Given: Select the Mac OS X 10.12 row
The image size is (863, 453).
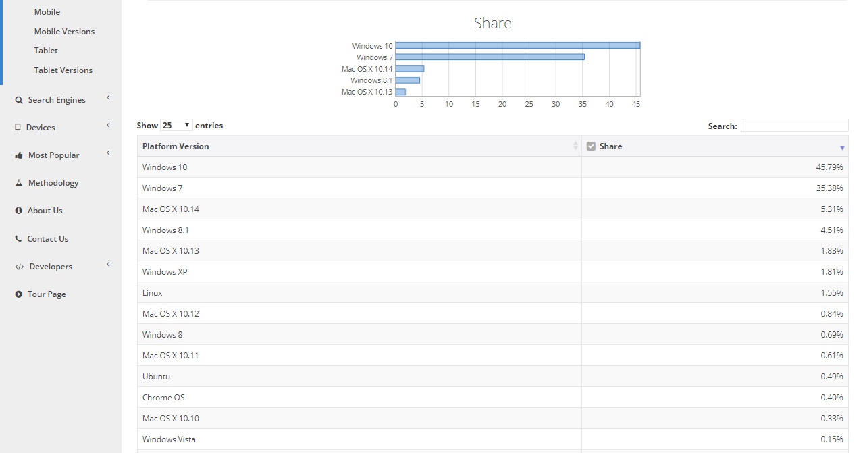Looking at the screenshot, I should click(493, 314).
